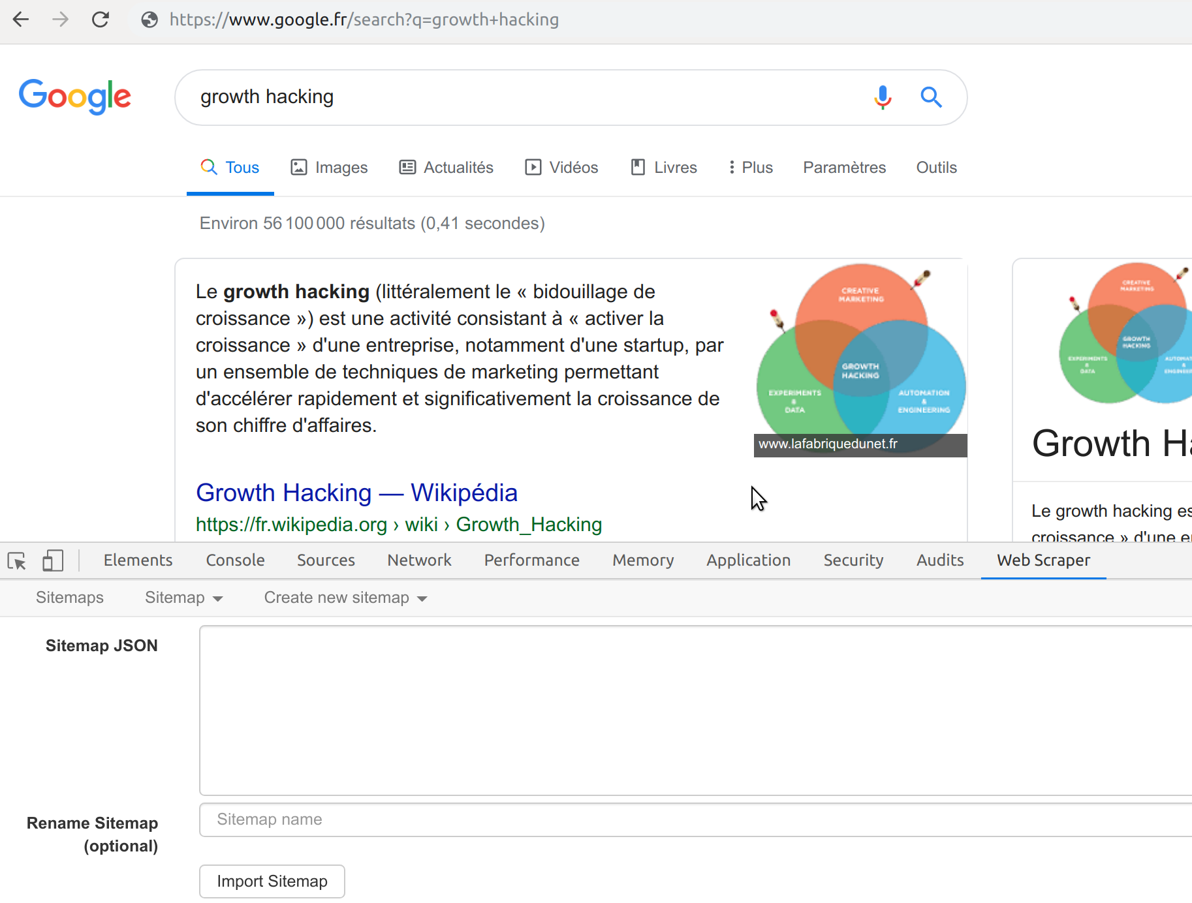Open the Growth Hacking — Wikipédia link
The width and height of the screenshot is (1192, 903).
(356, 493)
